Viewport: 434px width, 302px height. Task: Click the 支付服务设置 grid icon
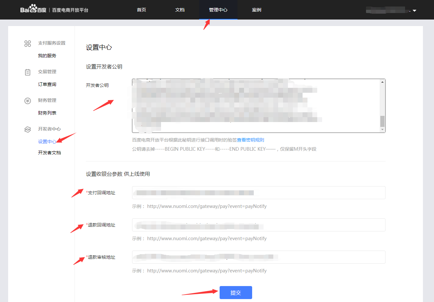(28, 43)
